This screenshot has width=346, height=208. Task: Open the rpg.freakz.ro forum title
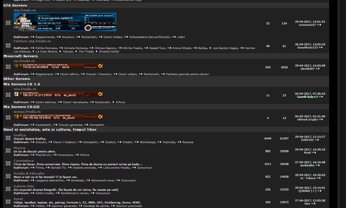pos(25,10)
